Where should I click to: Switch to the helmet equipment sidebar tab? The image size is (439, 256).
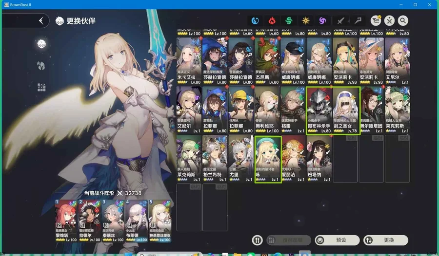[x=41, y=65]
